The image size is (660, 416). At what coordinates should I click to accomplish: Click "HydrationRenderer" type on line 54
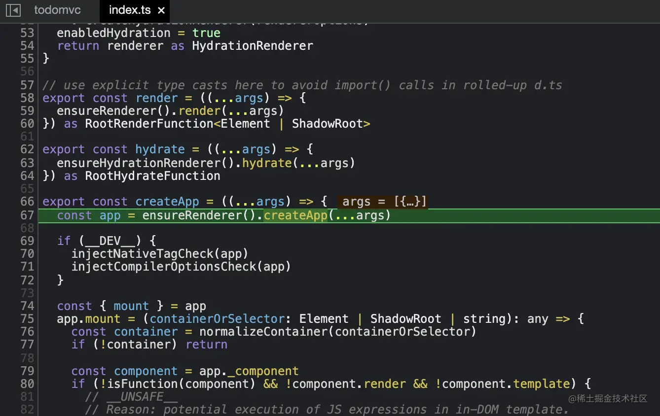(253, 46)
